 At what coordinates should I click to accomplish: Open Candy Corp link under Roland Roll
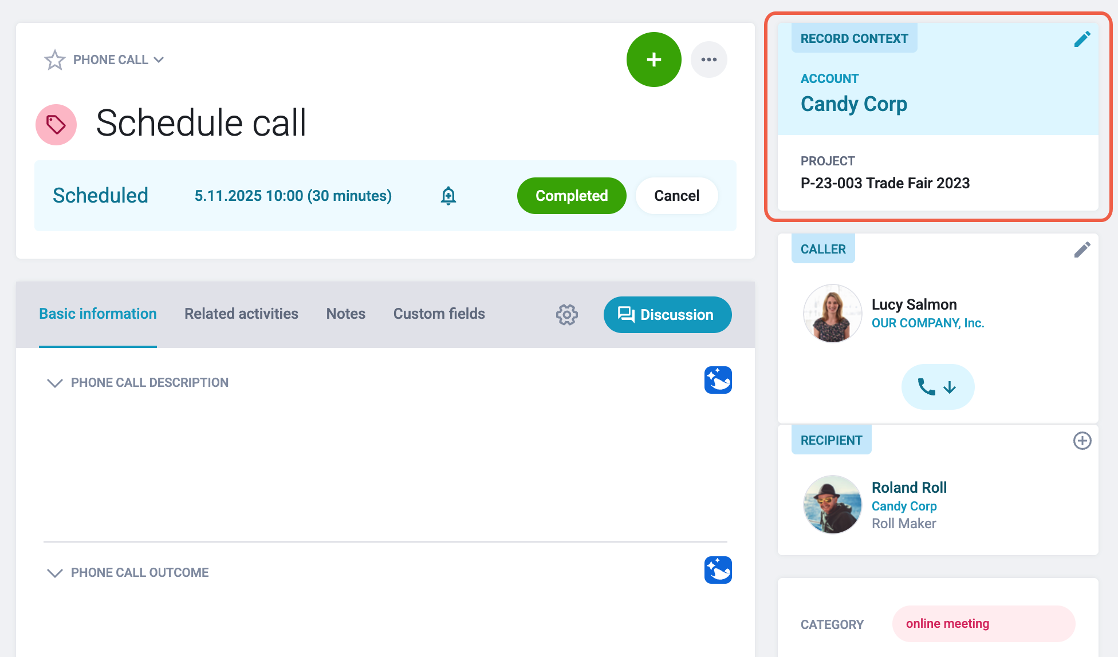point(904,506)
